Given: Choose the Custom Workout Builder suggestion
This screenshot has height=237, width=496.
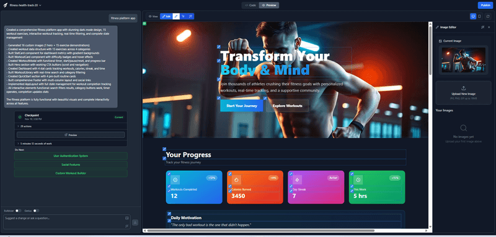Looking at the screenshot, I should pos(71,173).
